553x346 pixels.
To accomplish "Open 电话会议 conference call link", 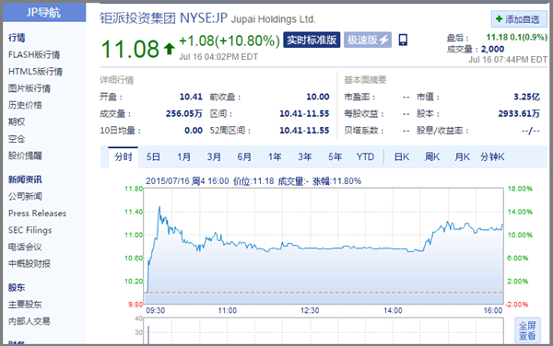I will pos(25,247).
